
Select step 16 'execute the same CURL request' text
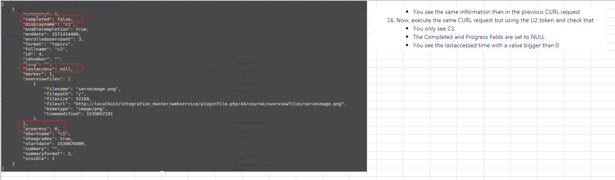(x=490, y=20)
